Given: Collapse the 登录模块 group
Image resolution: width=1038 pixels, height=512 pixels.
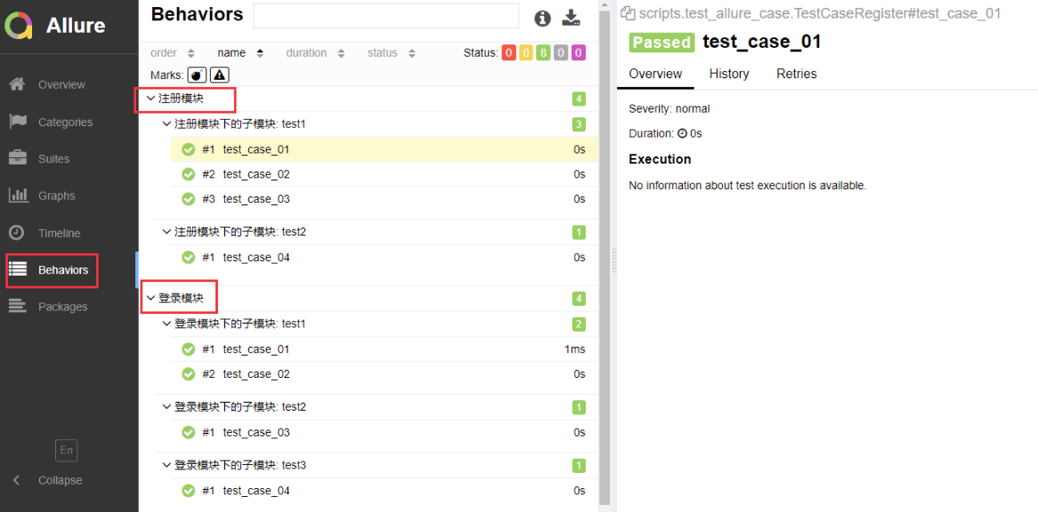Looking at the screenshot, I should click(174, 299).
